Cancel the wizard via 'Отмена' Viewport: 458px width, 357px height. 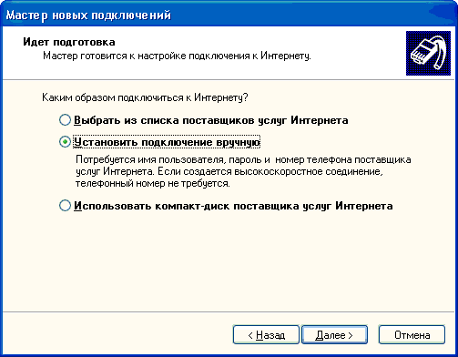[x=412, y=335]
